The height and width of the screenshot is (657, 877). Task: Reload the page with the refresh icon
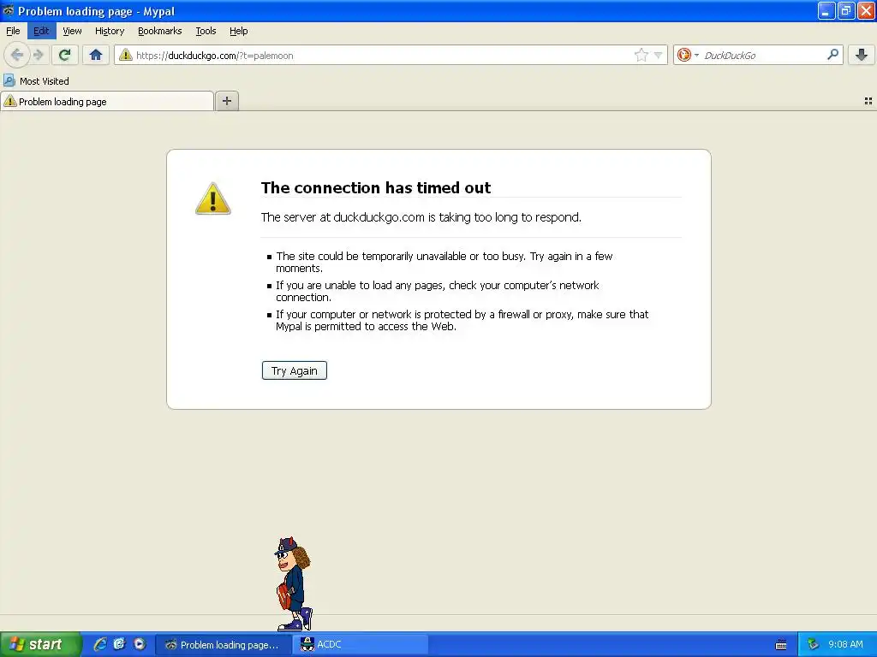coord(64,55)
